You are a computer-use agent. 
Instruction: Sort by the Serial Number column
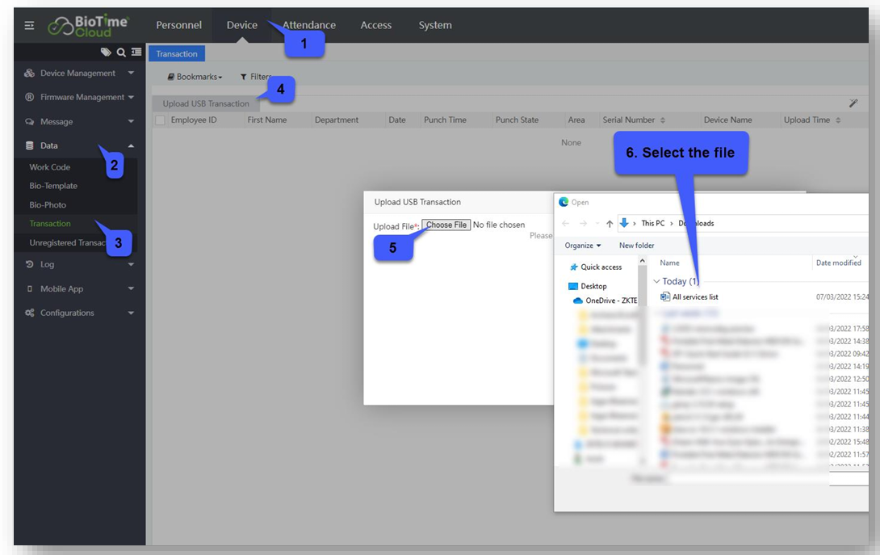pyautogui.click(x=633, y=120)
